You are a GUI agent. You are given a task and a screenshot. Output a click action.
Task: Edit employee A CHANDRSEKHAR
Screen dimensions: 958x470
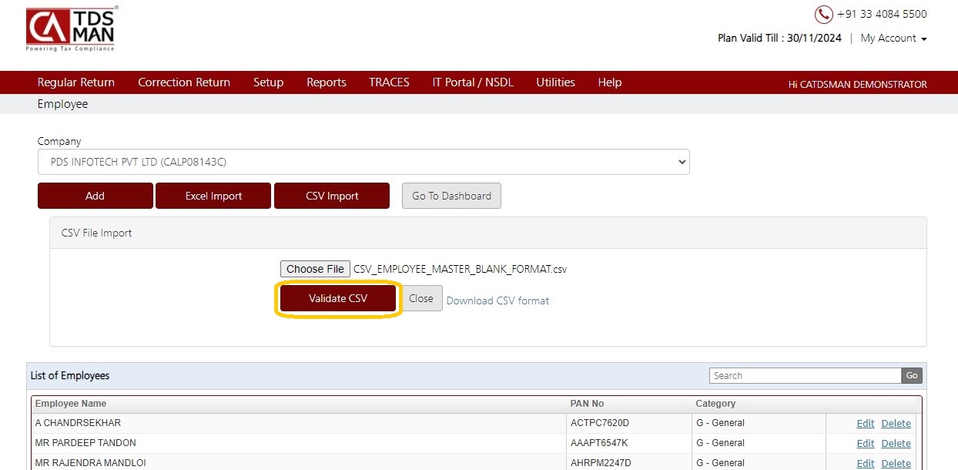pos(866,423)
